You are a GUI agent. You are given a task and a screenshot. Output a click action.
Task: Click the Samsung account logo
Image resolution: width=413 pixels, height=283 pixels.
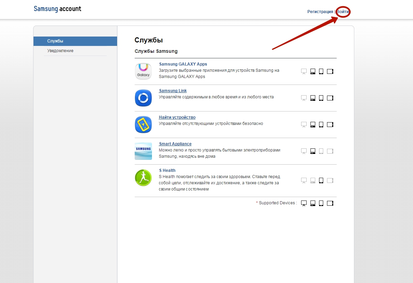point(57,9)
